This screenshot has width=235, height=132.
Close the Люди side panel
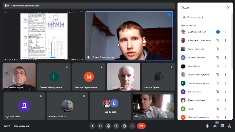pos(228,7)
